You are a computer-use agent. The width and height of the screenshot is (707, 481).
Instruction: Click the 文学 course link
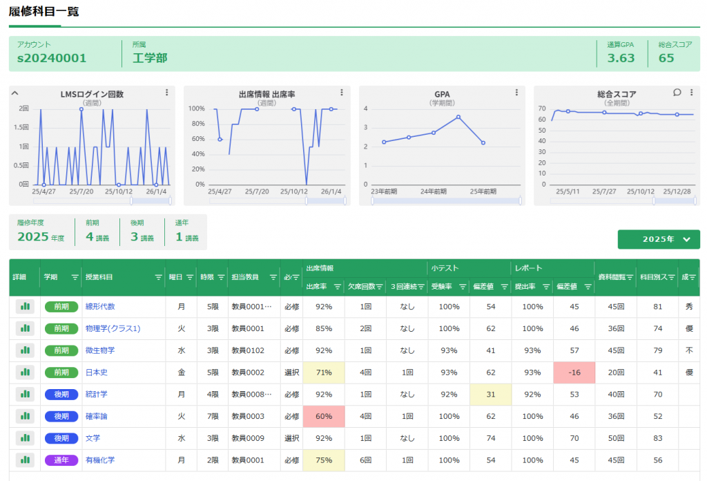(93, 438)
